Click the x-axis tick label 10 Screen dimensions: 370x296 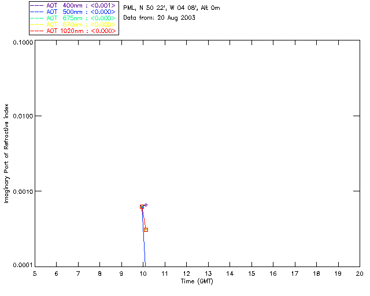[143, 273]
